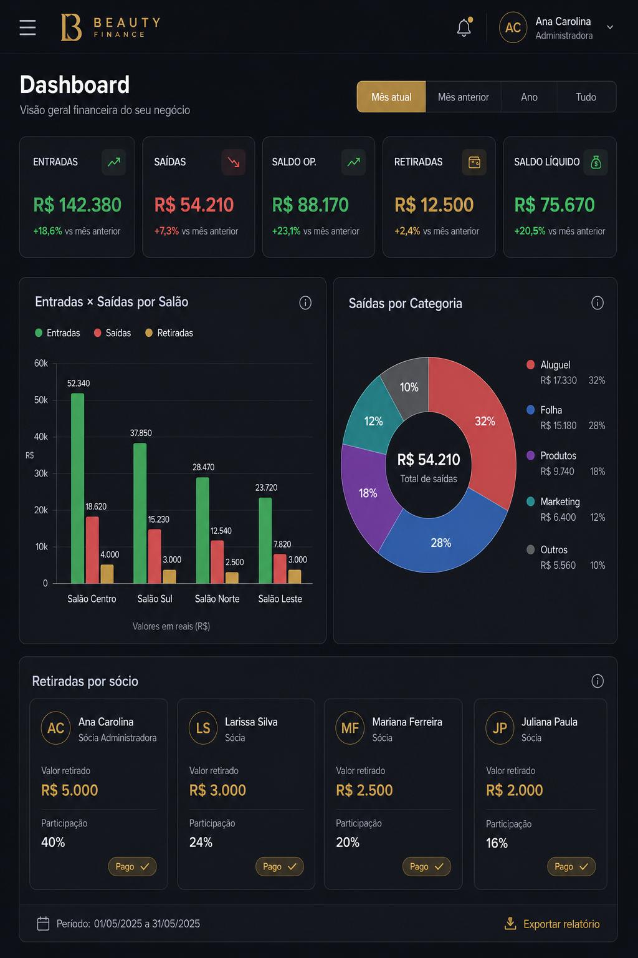Switch to the Tudo tab
This screenshot has height=958, width=638.
[x=586, y=97]
